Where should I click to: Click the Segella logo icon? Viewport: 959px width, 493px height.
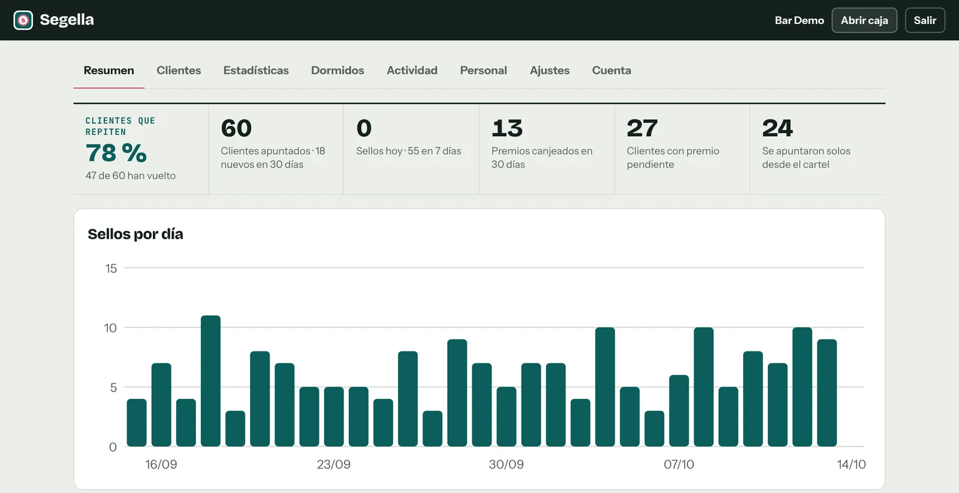click(23, 20)
